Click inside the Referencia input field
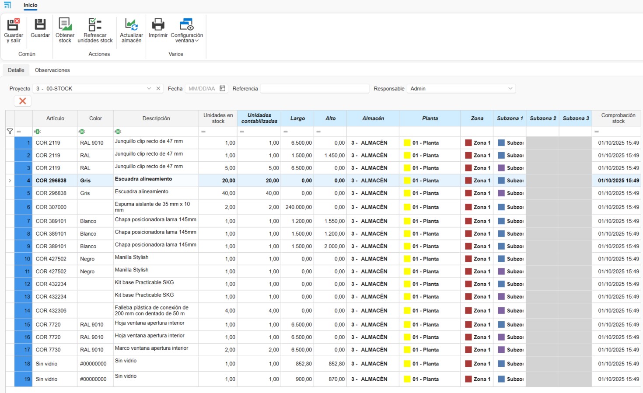 (x=315, y=89)
